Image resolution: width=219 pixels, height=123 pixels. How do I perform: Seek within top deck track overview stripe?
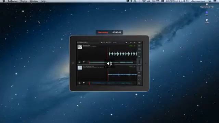point(111,62)
